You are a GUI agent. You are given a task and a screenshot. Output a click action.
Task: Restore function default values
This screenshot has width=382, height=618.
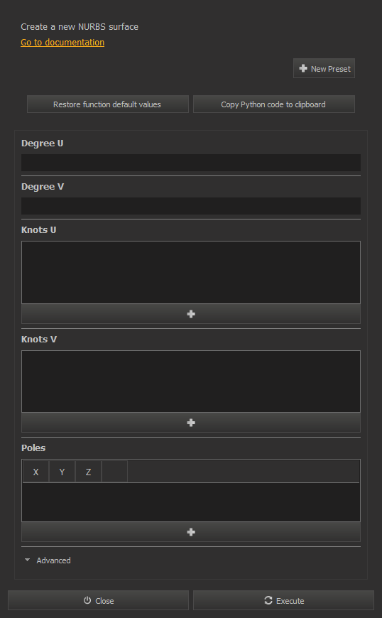tap(107, 104)
